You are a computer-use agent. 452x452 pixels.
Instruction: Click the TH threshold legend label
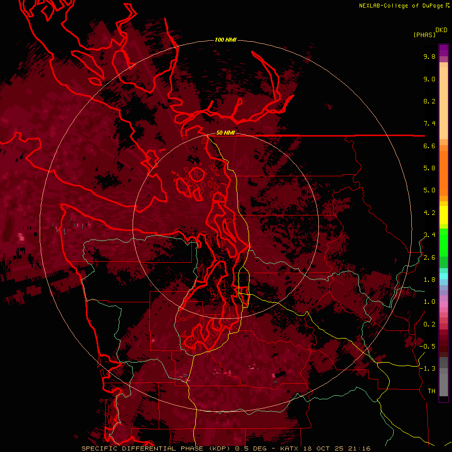(x=431, y=391)
